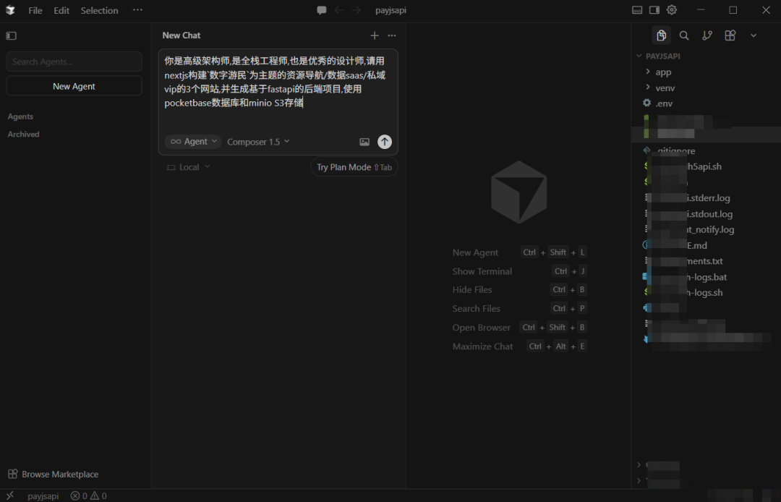This screenshot has height=502, width=781.
Task: Click Try Plan Mode button
Action: pos(354,167)
